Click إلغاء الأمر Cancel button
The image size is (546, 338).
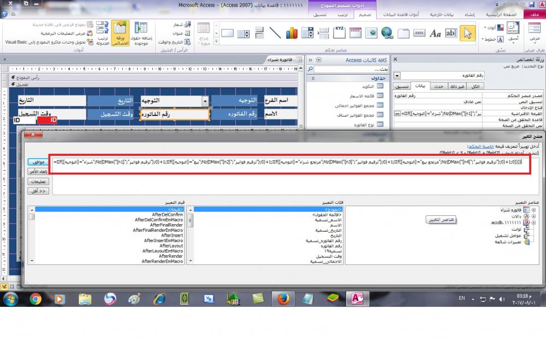click(38, 172)
